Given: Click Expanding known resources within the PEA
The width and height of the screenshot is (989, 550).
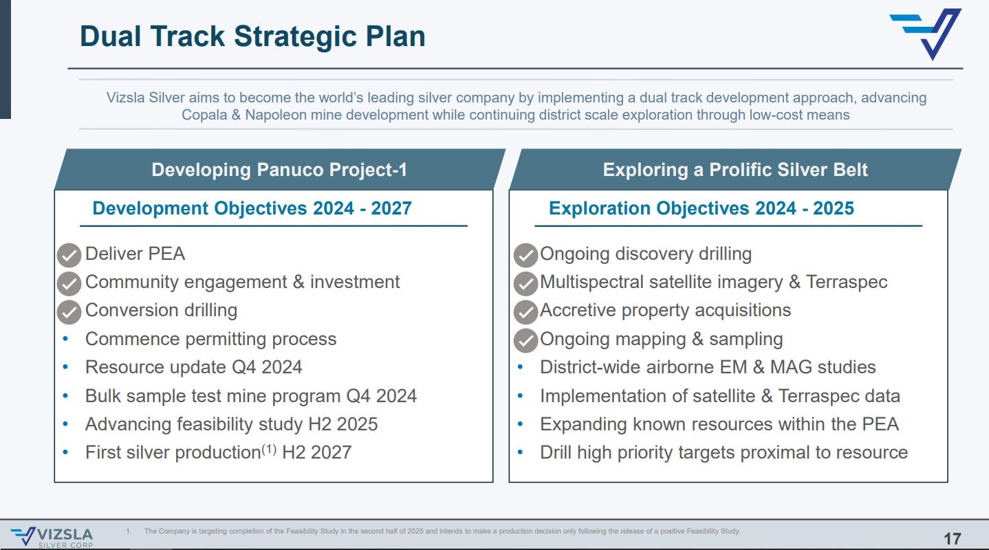Looking at the screenshot, I should (x=719, y=424).
